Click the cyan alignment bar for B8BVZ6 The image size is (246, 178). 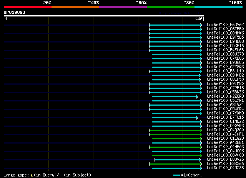178,160
